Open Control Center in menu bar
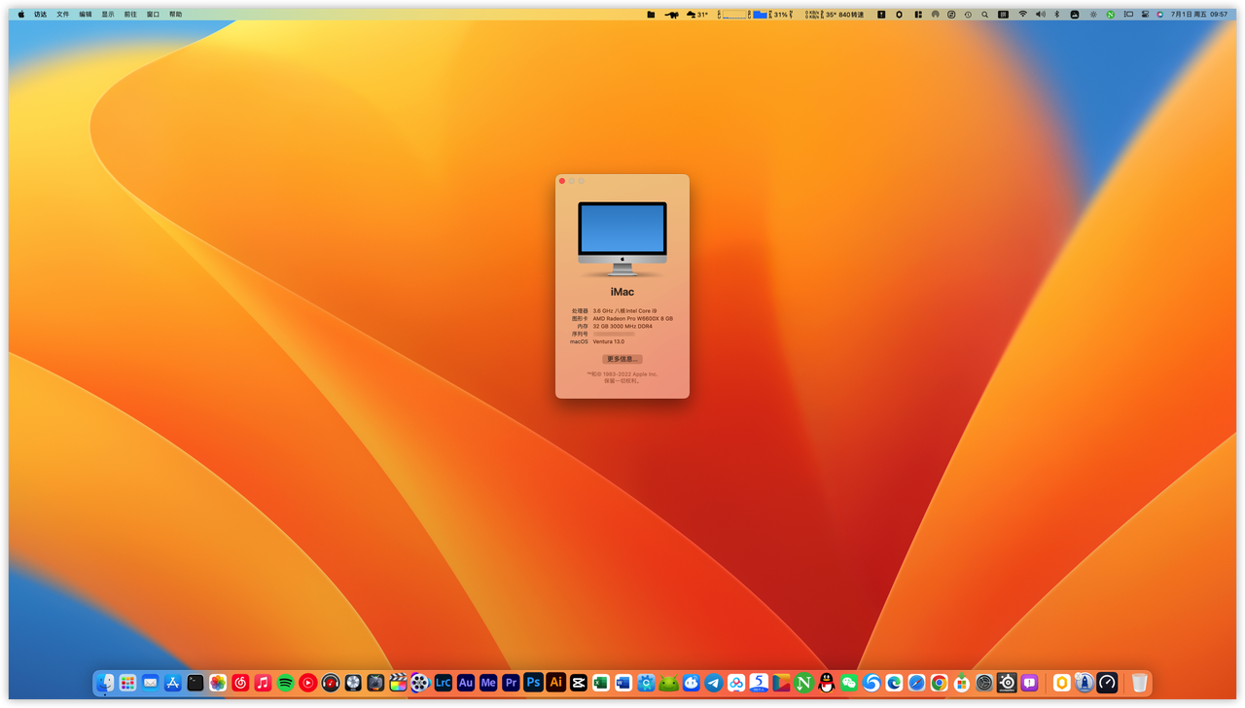The image size is (1245, 708). point(1145,15)
